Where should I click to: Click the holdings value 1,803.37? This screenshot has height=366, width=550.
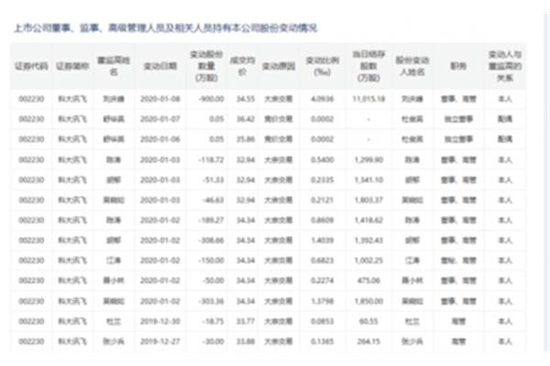[x=368, y=200]
